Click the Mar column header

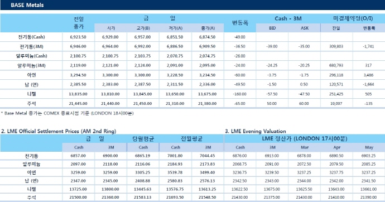tap(305, 147)
